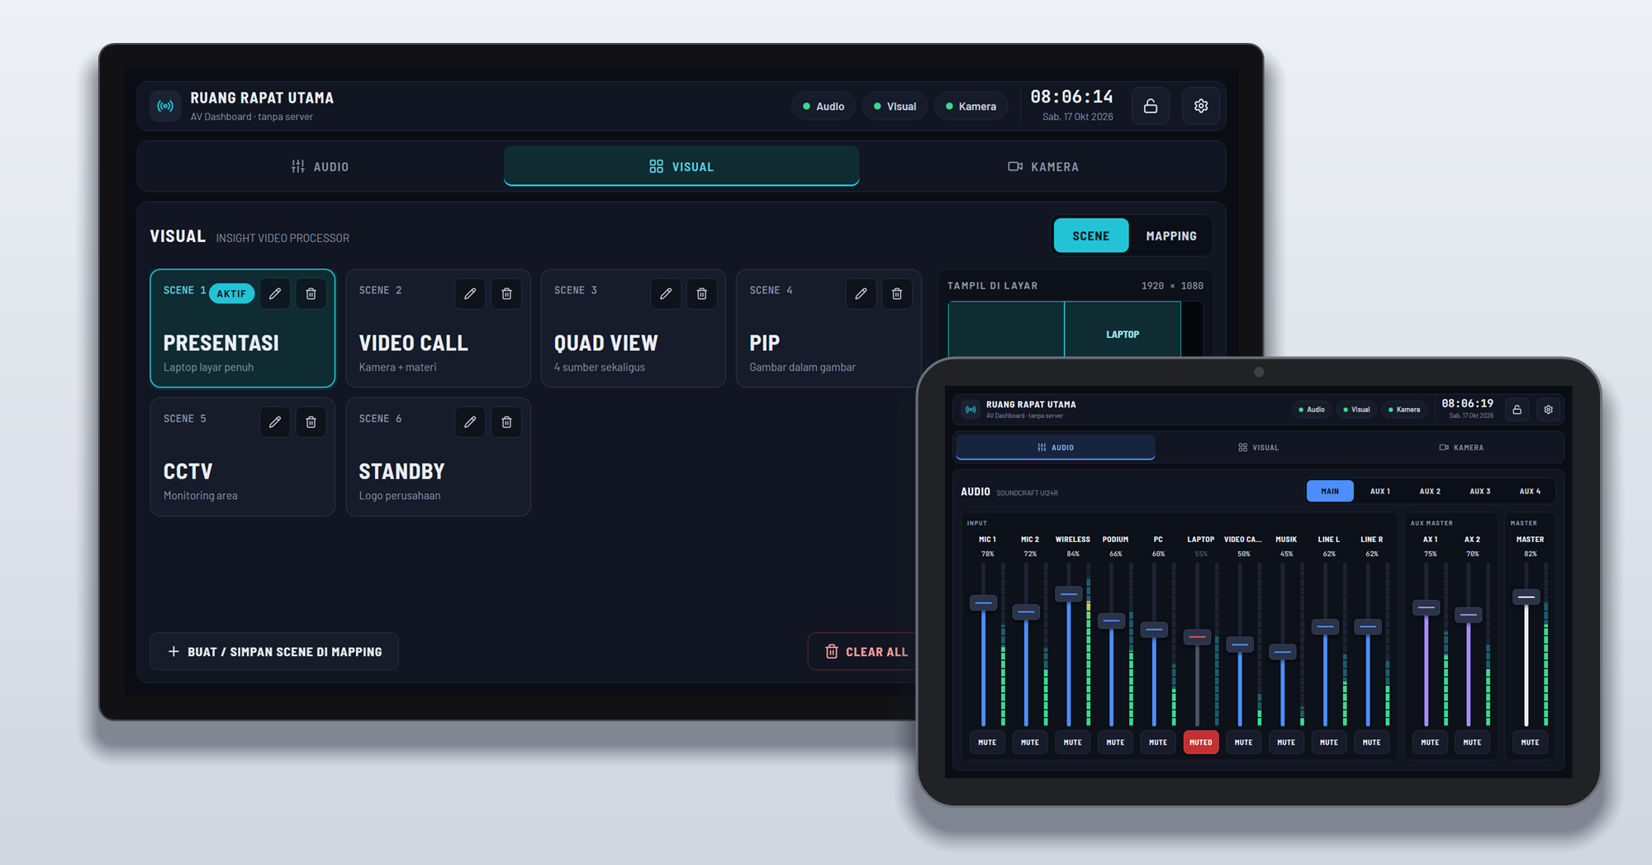Edit Scene 5 CCTV pencil icon
Image resolution: width=1652 pixels, height=865 pixels.
(x=275, y=422)
